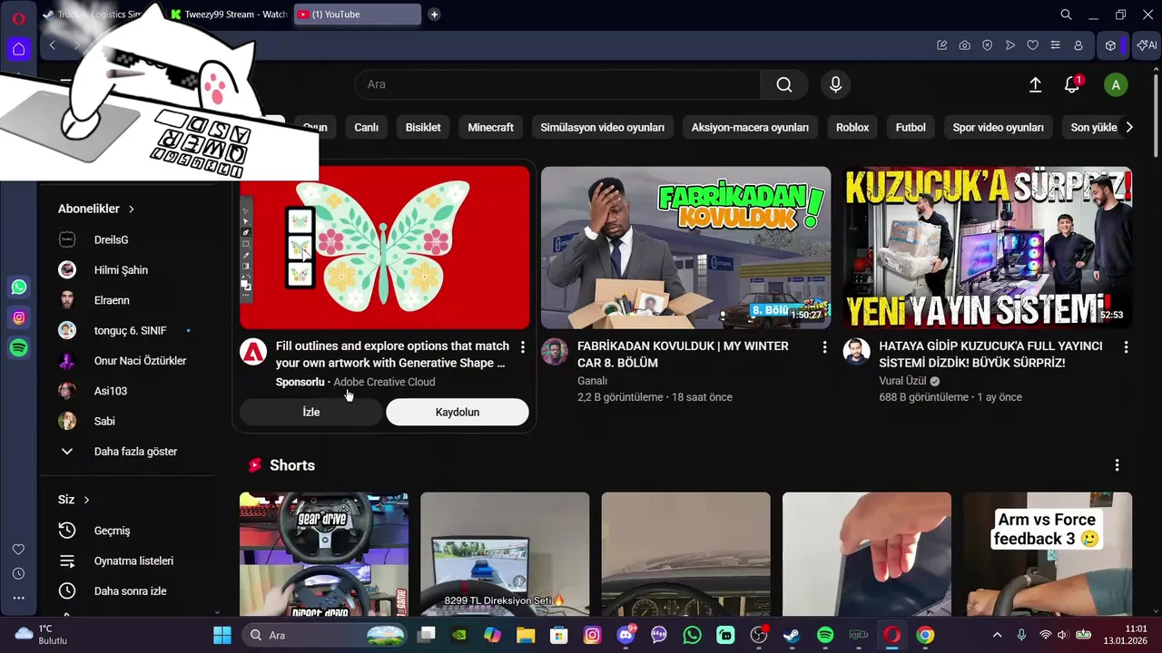1162x653 pixels.
Task: Click the YouTube Ara search field
Action: pos(557,84)
